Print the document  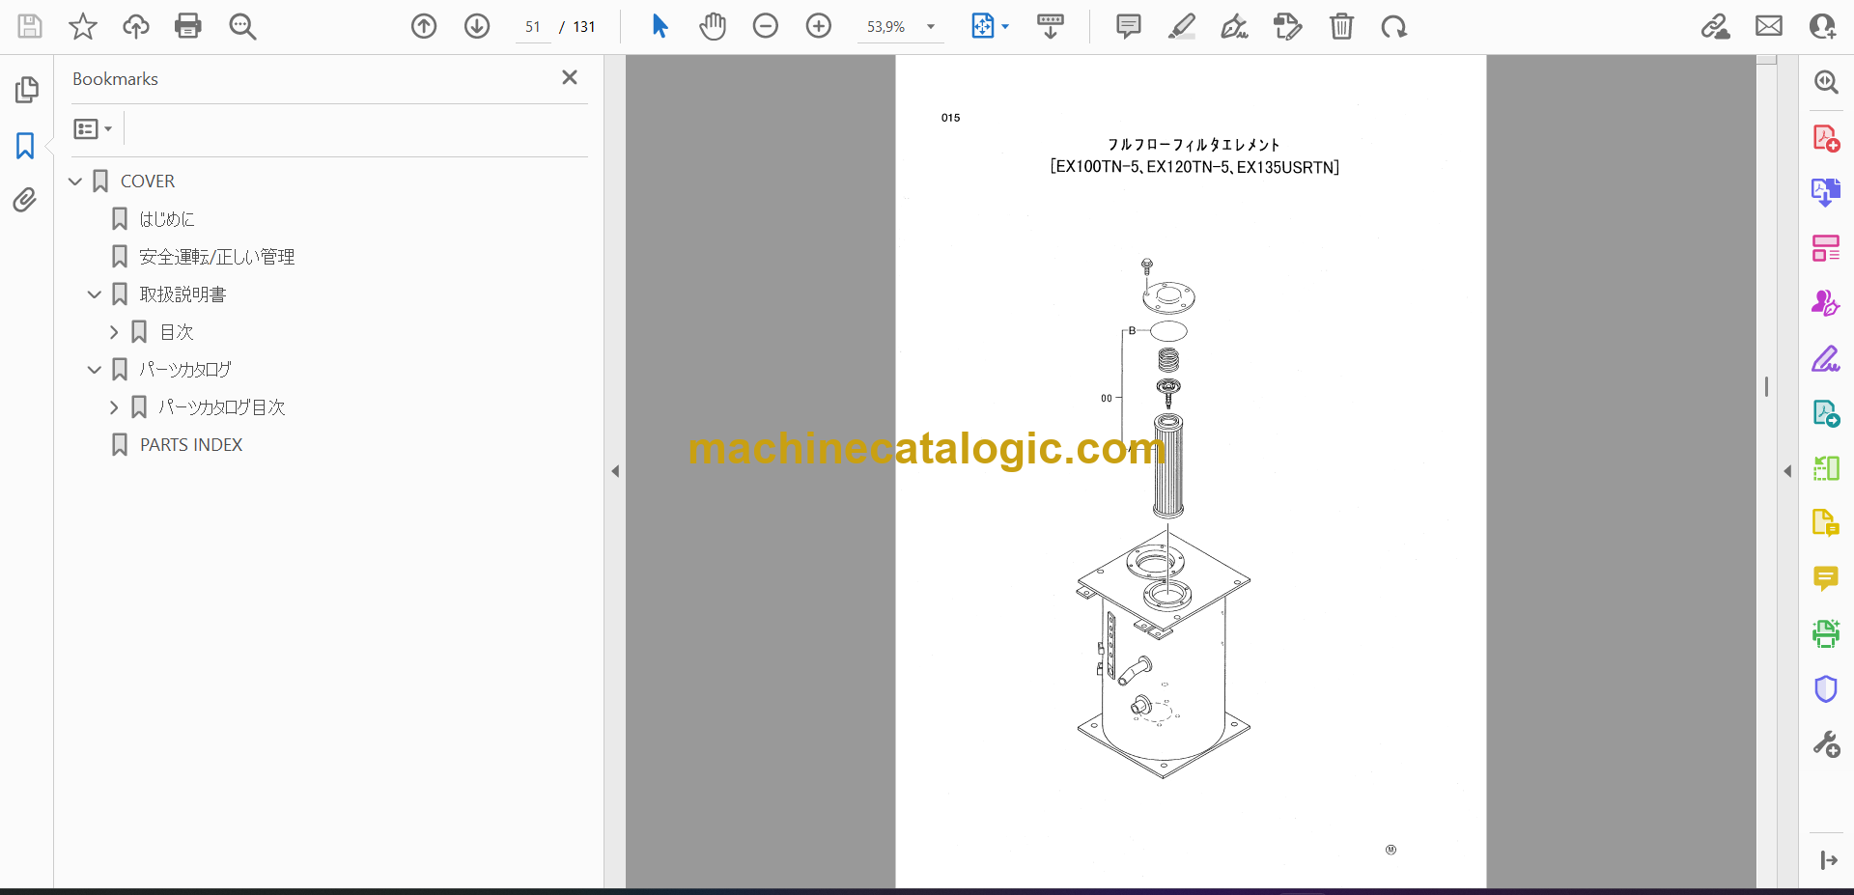point(188,26)
